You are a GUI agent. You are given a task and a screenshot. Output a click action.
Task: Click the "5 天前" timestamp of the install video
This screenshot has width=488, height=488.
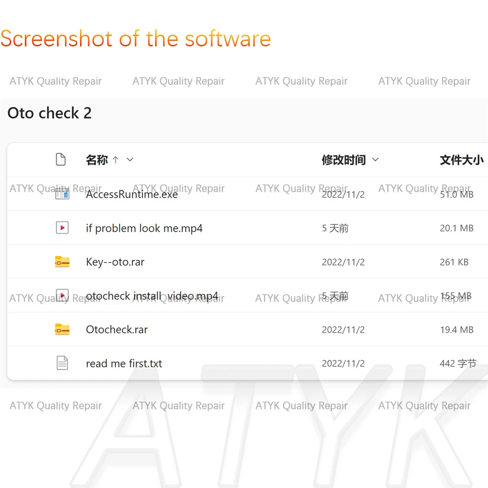[335, 295]
